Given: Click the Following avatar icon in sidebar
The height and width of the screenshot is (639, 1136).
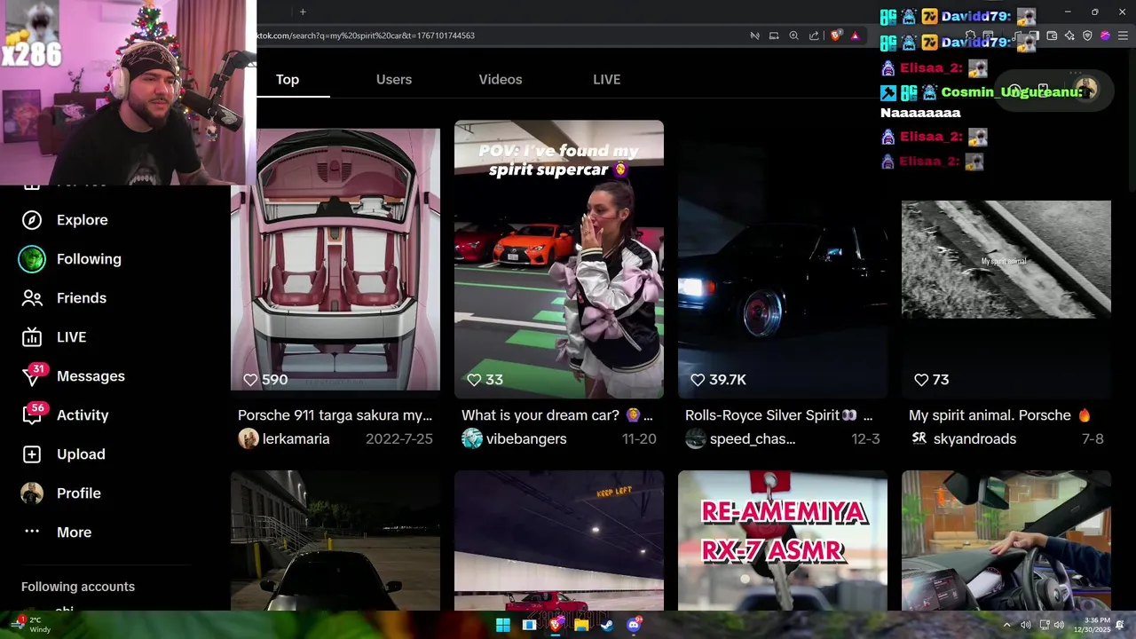Looking at the screenshot, I should point(32,259).
